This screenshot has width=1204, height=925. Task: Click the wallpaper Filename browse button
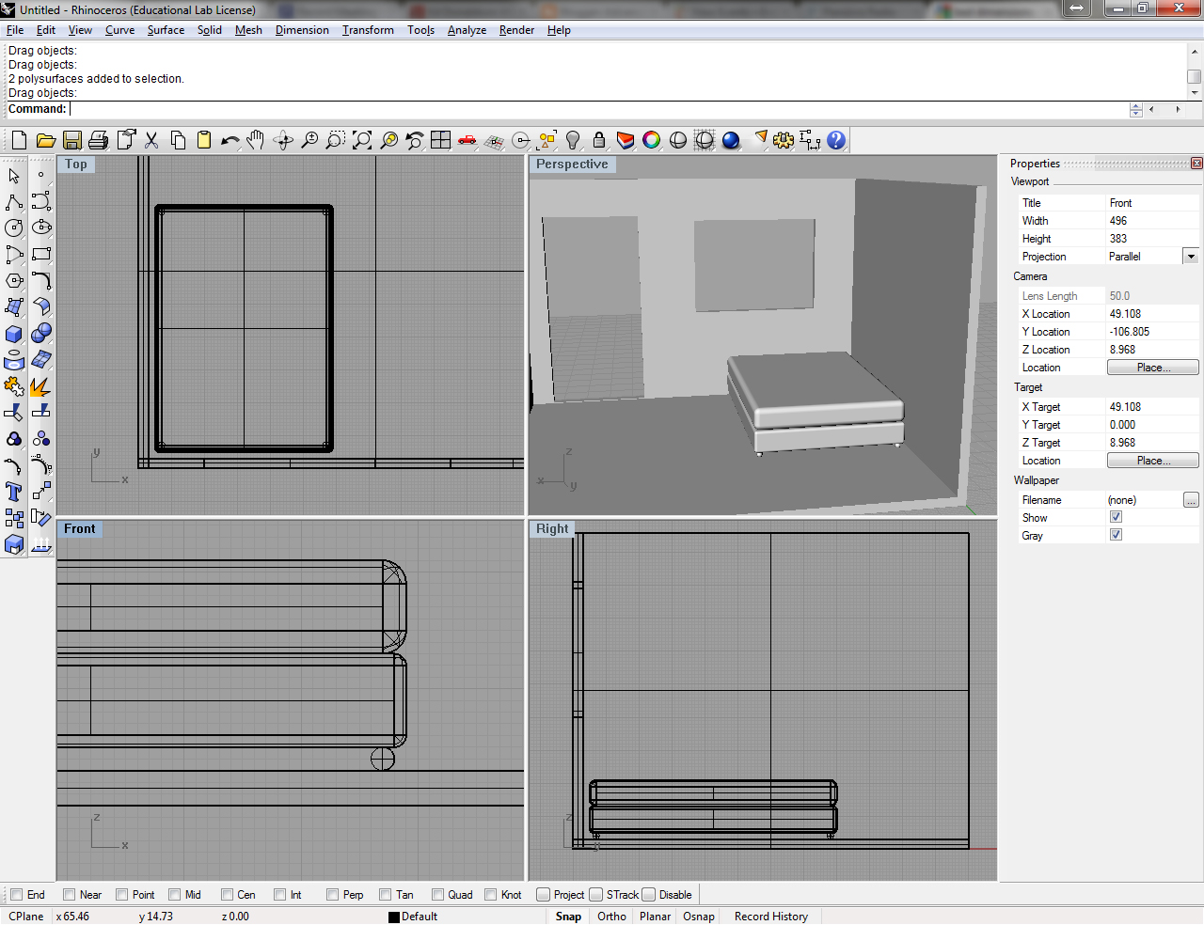point(1191,500)
